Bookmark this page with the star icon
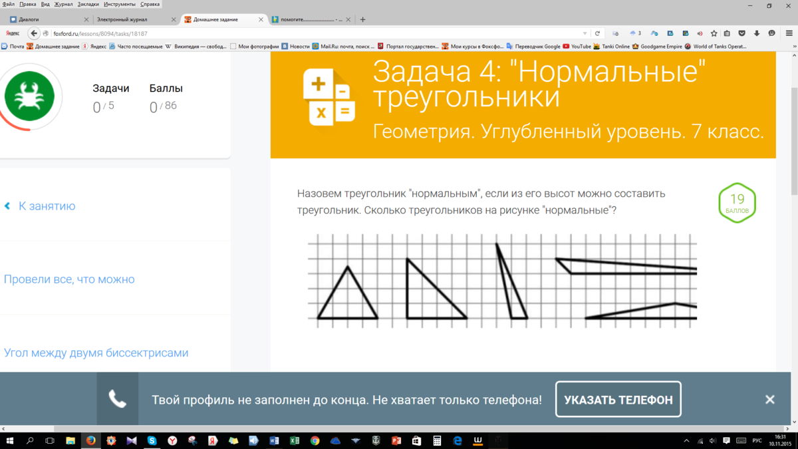The height and width of the screenshot is (449, 798). tap(714, 33)
